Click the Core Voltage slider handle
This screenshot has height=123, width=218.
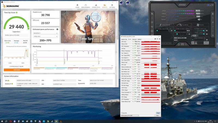[157, 31]
